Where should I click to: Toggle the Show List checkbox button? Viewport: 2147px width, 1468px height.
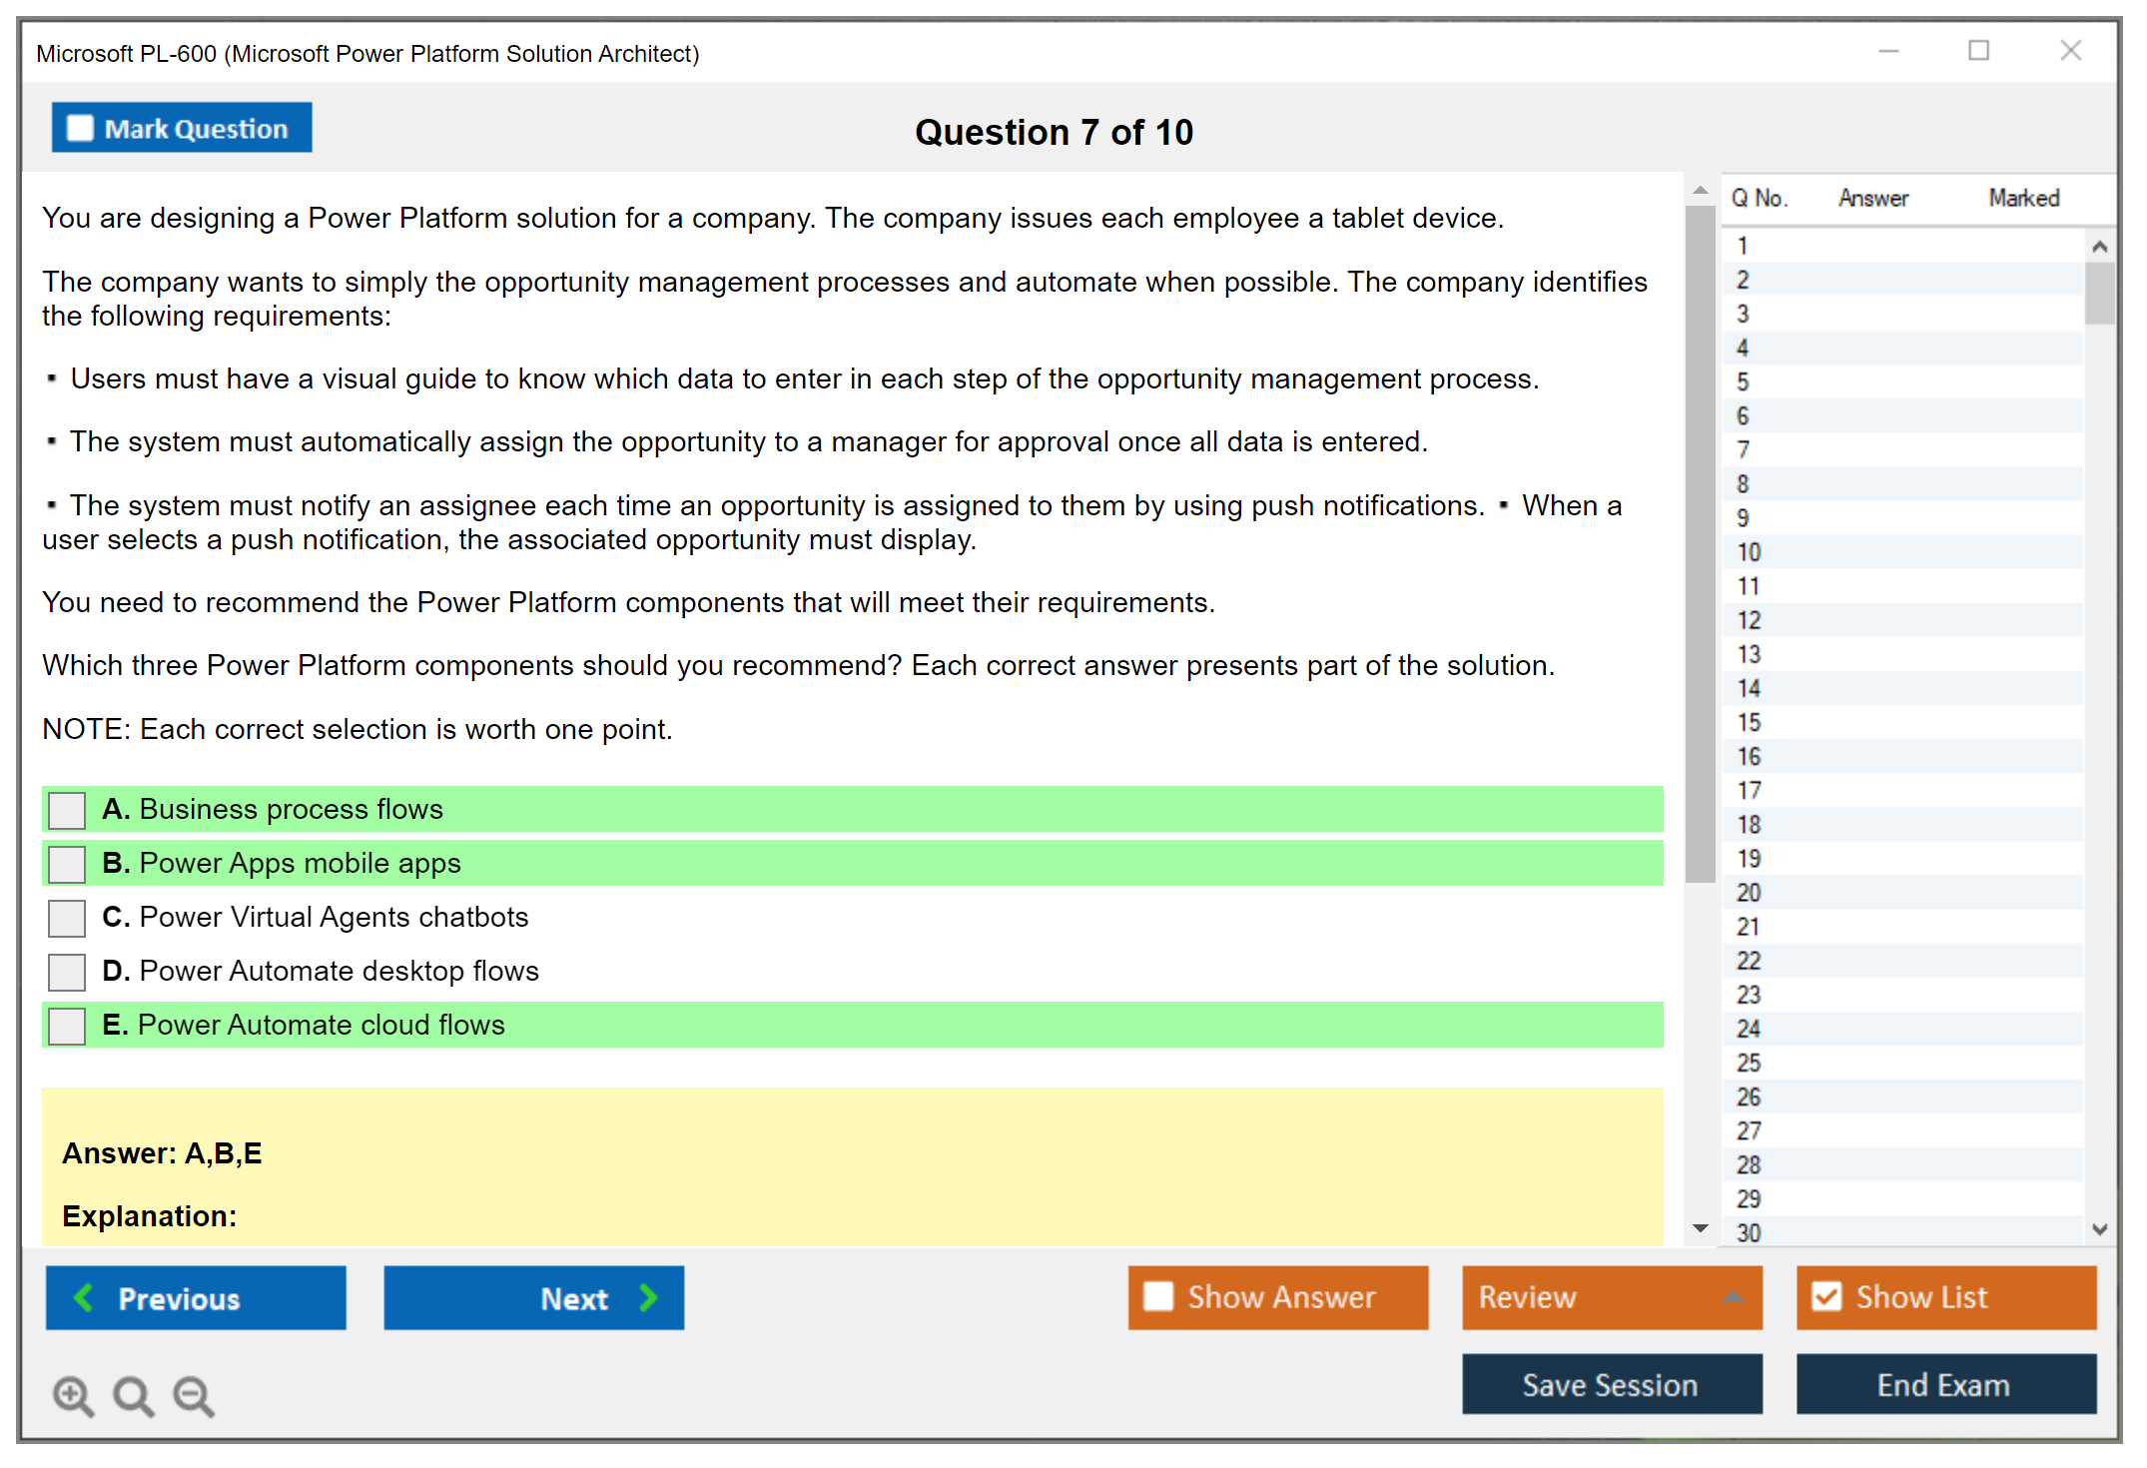[x=1826, y=1296]
